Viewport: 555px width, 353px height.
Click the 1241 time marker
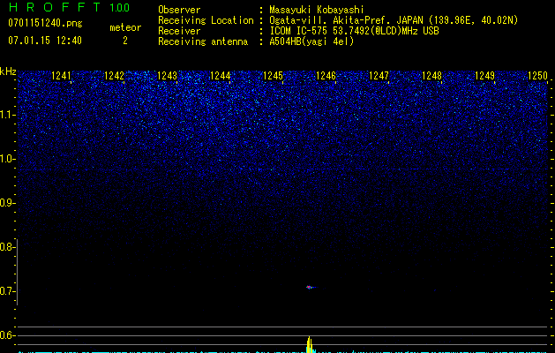point(61,76)
